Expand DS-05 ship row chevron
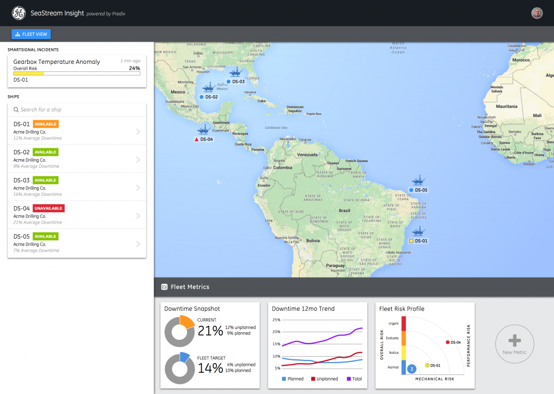This screenshot has width=554, height=394. pos(138,244)
